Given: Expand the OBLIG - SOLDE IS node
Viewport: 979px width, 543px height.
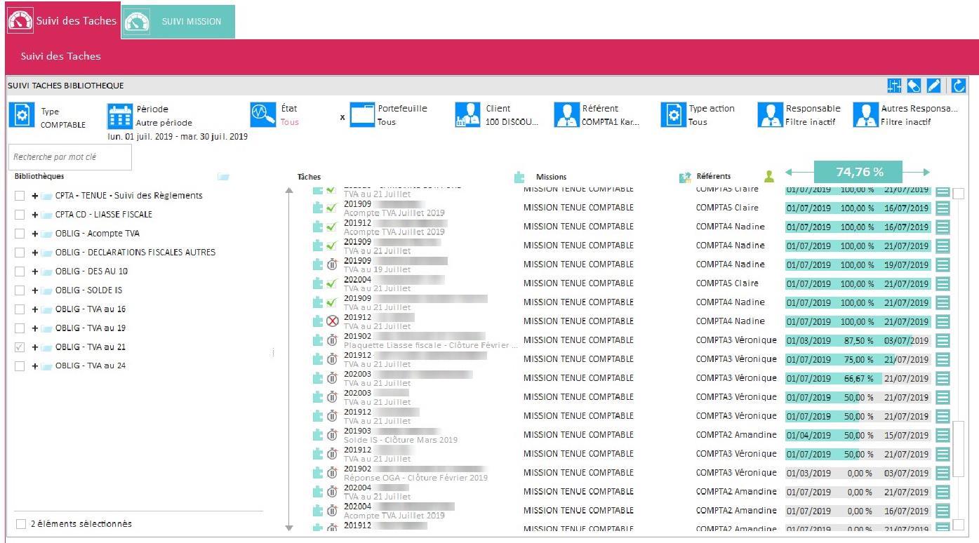Looking at the screenshot, I should 35,290.
